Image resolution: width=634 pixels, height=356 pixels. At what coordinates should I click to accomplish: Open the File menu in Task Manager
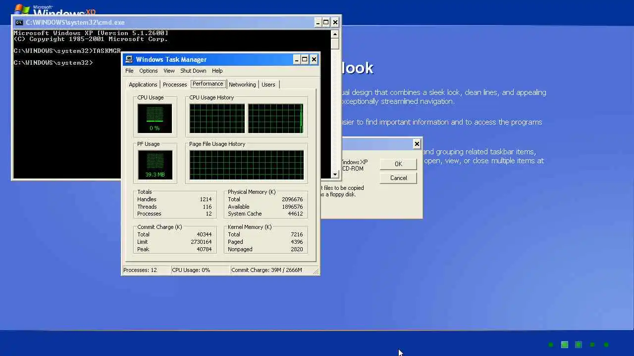tap(129, 71)
